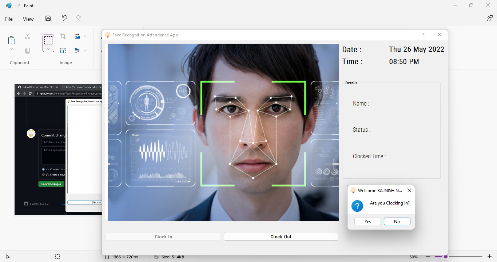Click the Paint palette icon in title bar
The width and height of the screenshot is (497, 262).
pos(9,5)
